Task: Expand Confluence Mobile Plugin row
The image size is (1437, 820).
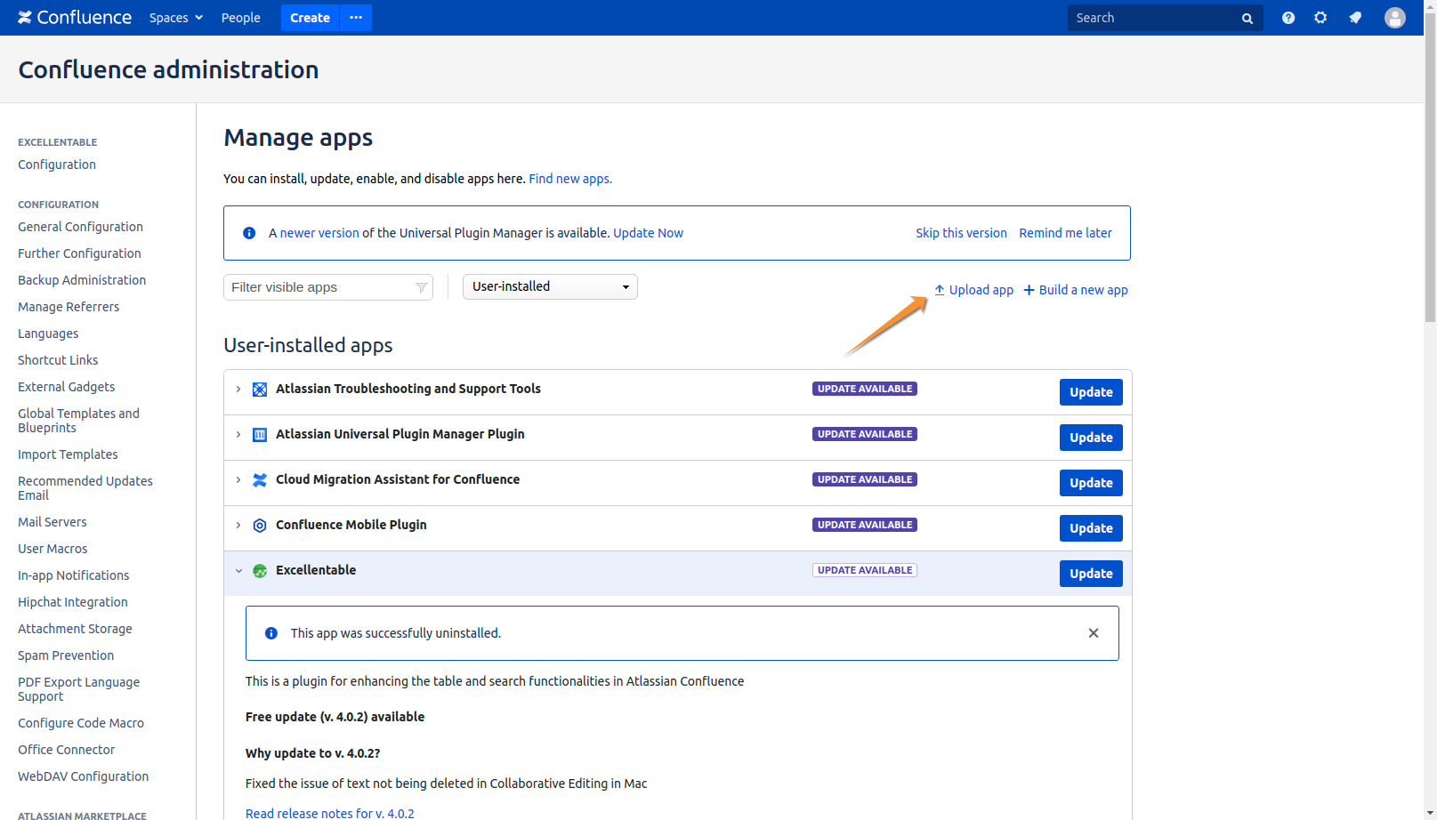Action: (238, 526)
